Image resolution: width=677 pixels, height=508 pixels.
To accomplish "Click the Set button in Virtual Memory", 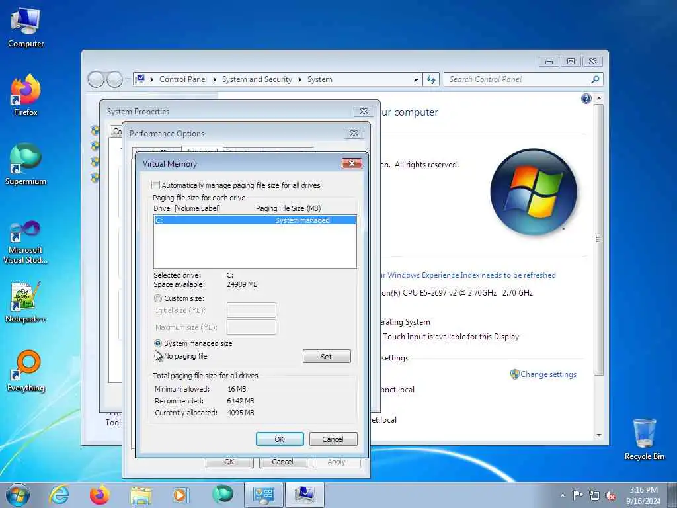I will (x=327, y=357).
